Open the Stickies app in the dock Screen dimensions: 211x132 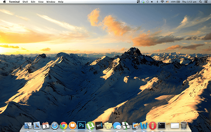pos(108,126)
